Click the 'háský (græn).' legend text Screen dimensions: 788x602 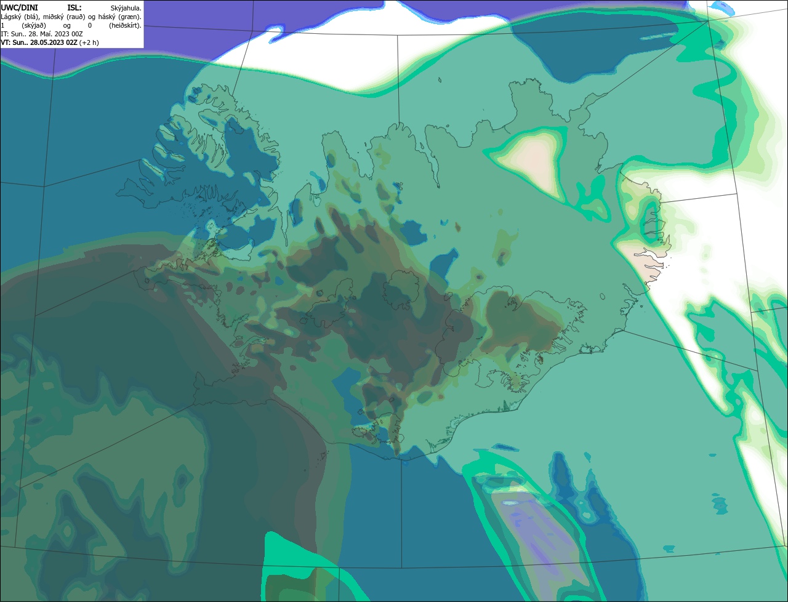[x=119, y=17]
